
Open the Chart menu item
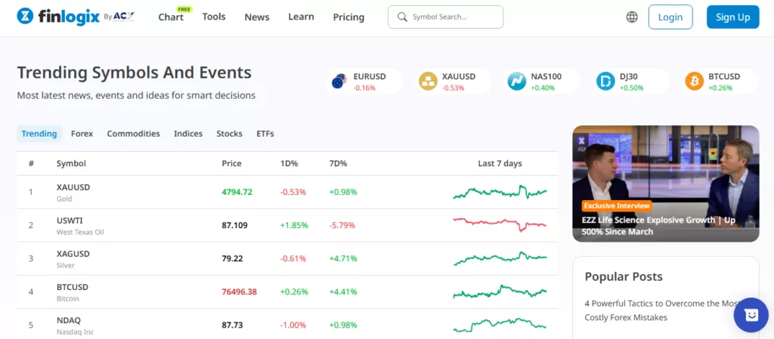point(171,17)
